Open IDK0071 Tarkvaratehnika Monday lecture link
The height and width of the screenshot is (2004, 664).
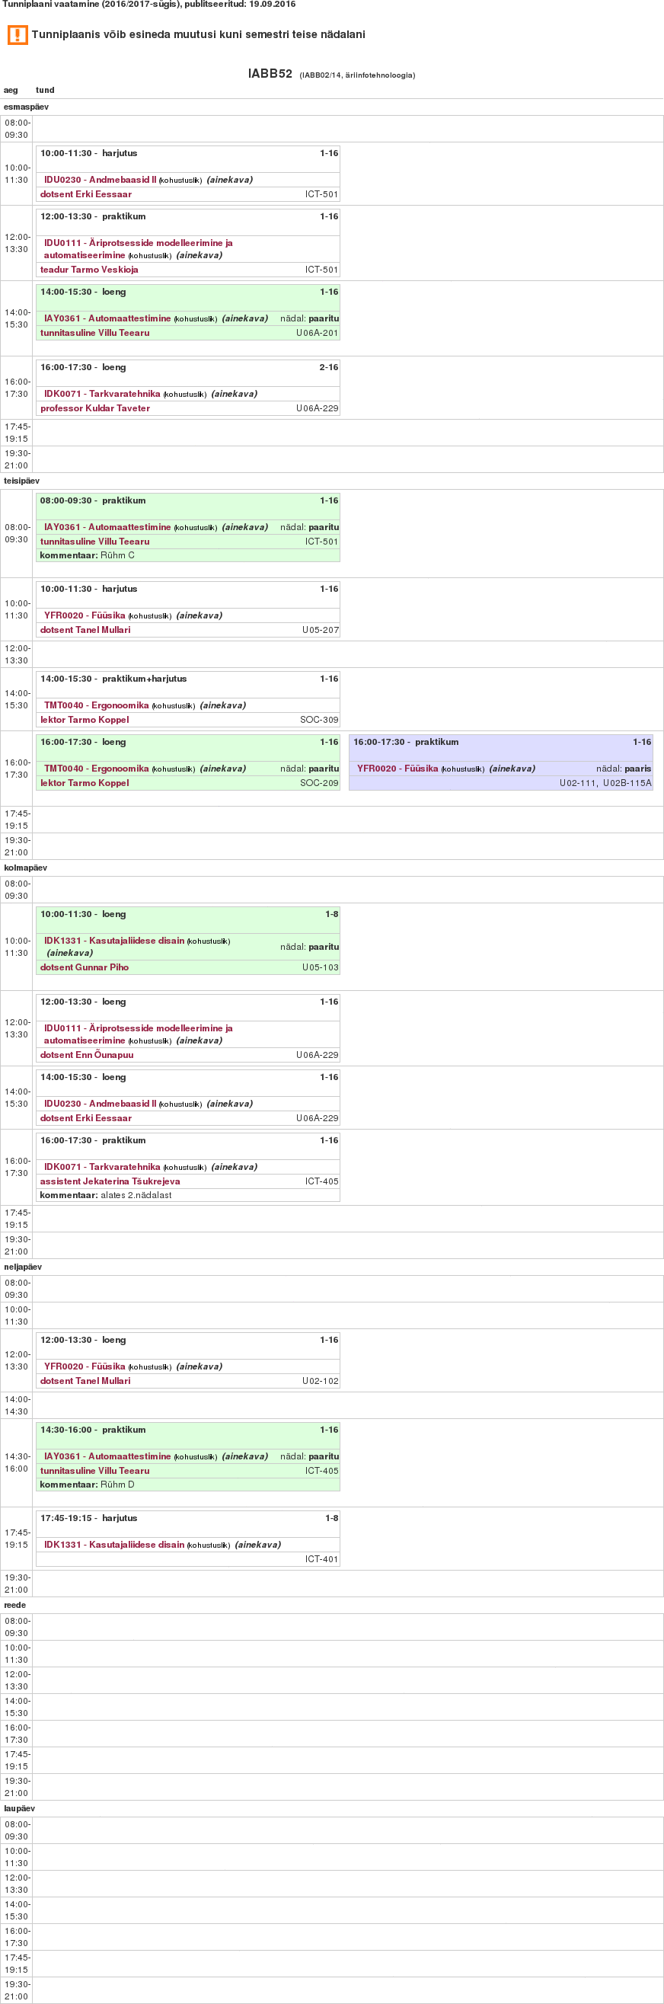coord(102,394)
